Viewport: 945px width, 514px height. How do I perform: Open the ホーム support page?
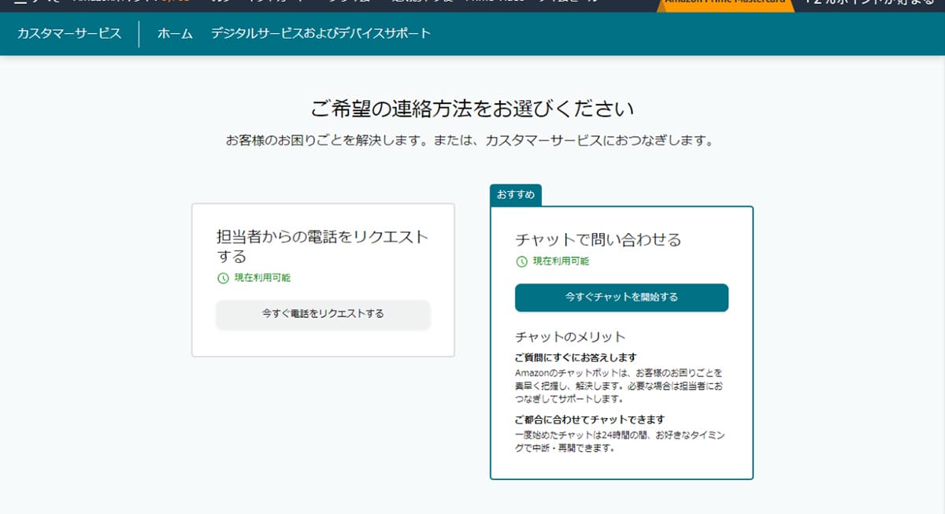pos(172,35)
